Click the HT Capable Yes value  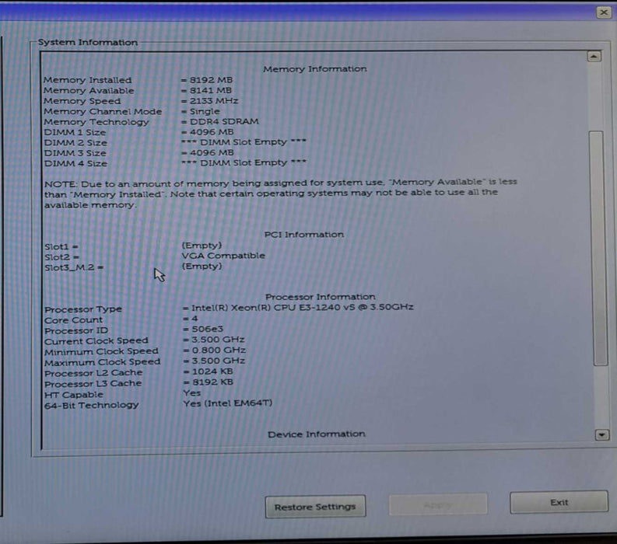[x=192, y=393]
